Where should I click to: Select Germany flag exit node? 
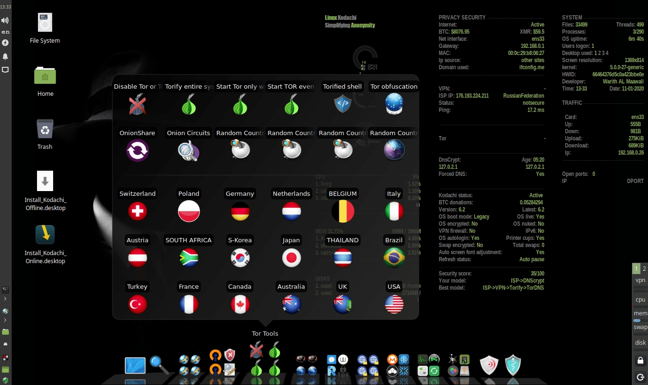click(240, 211)
